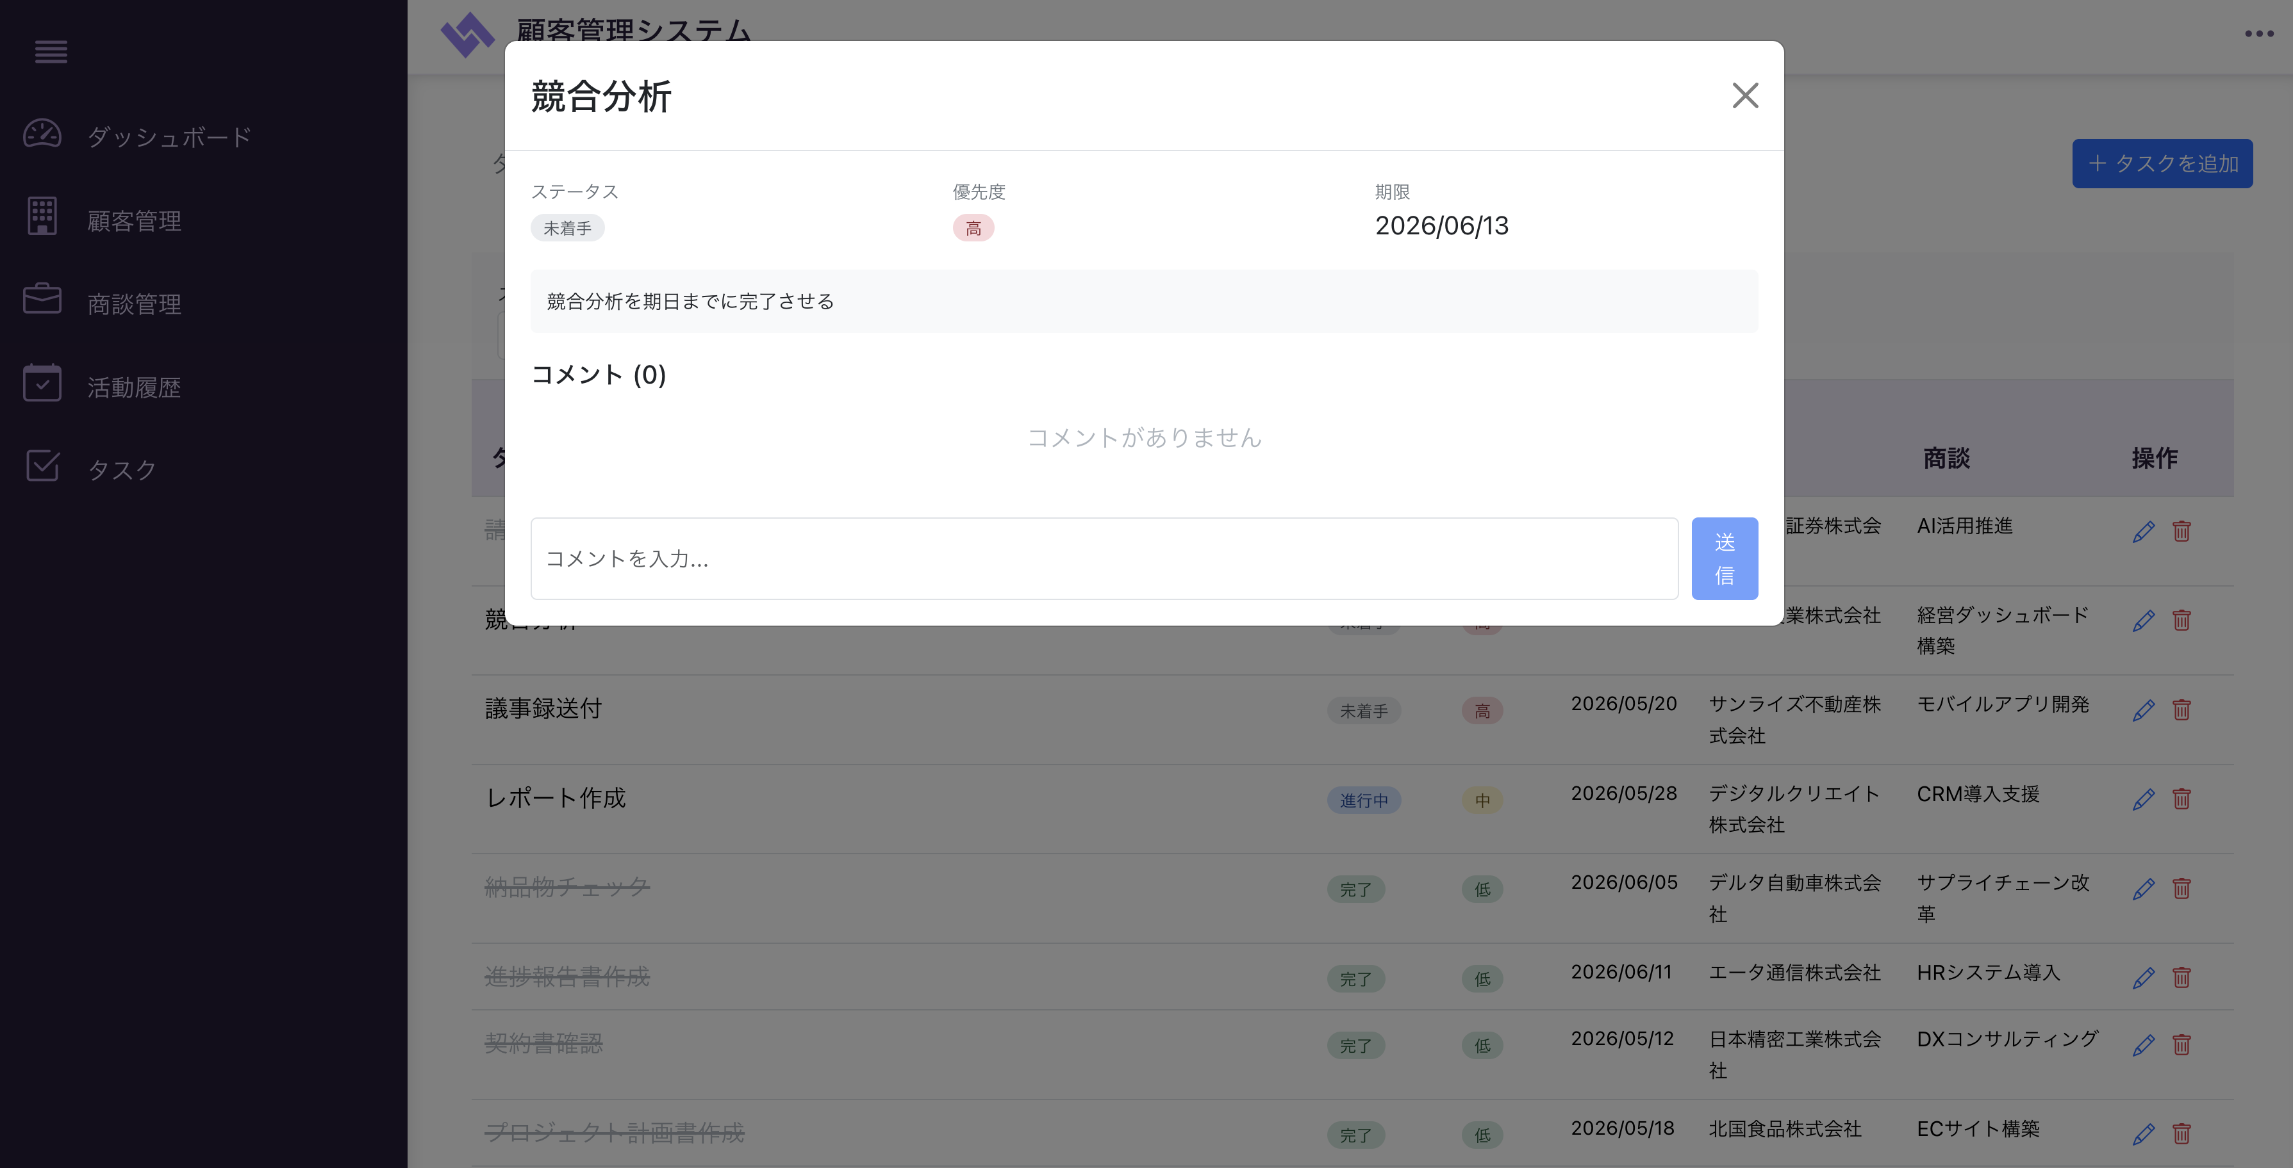Delete the レポート作成 task
2293x1168 pixels.
point(2181,799)
